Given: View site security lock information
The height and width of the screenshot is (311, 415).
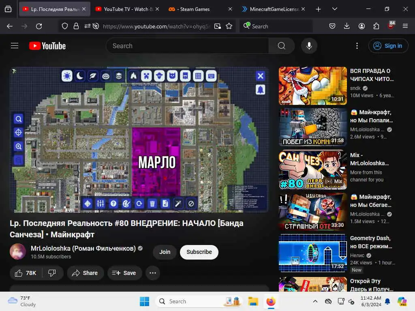Looking at the screenshot, I should 76,26.
